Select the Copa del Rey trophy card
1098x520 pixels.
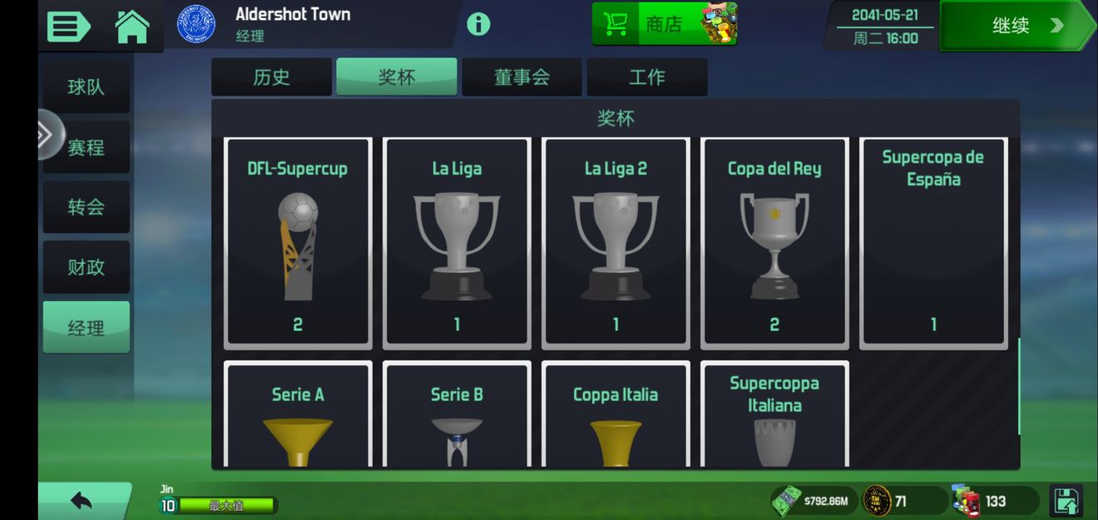(x=774, y=243)
